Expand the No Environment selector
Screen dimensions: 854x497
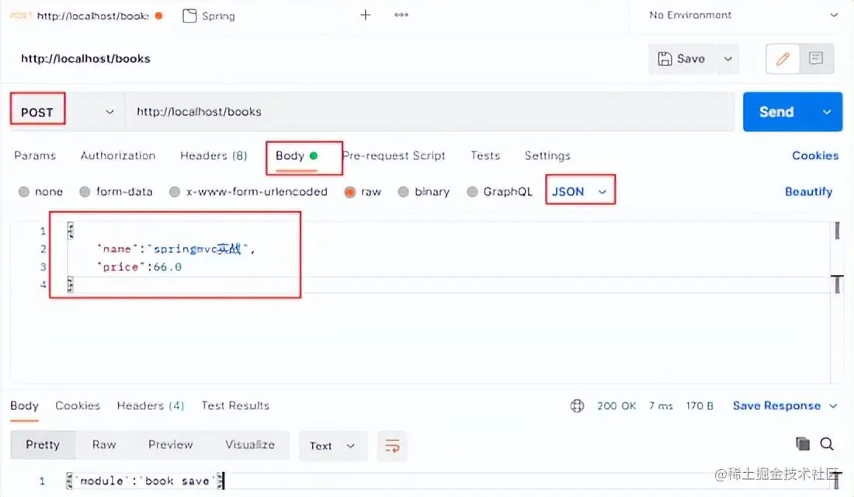coord(744,16)
